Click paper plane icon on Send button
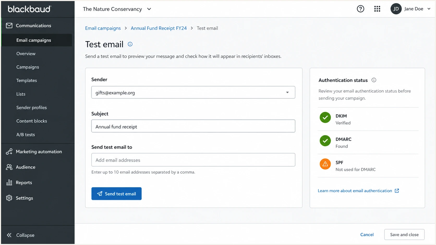Image resolution: width=436 pixels, height=245 pixels. 100,194
